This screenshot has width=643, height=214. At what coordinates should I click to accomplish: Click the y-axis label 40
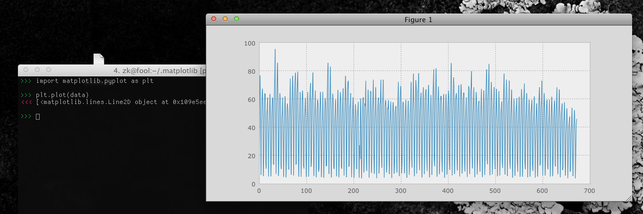(251, 128)
